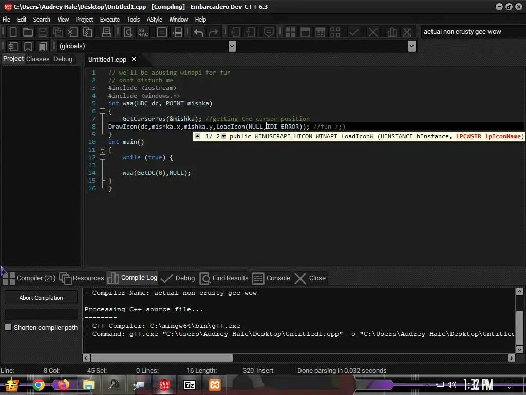Open the compiler set dropdown
The width and height of the screenshot is (526, 395).
[473, 31]
